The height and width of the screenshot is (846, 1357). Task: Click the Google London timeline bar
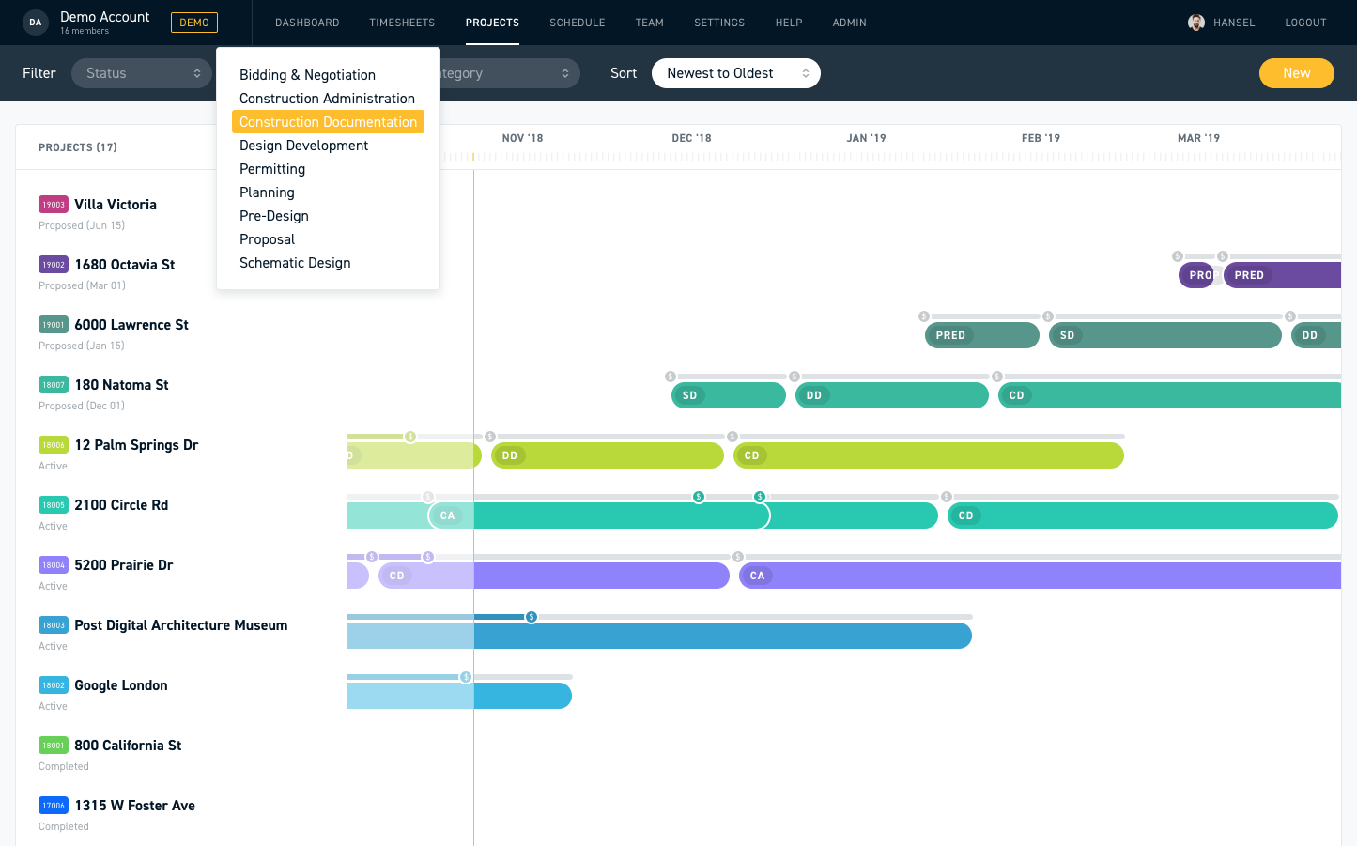pyautogui.click(x=459, y=696)
